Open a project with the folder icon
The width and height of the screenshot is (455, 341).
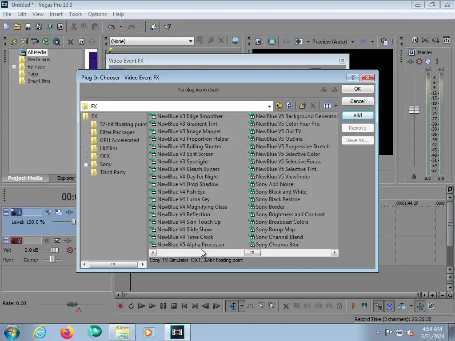tap(17, 27)
